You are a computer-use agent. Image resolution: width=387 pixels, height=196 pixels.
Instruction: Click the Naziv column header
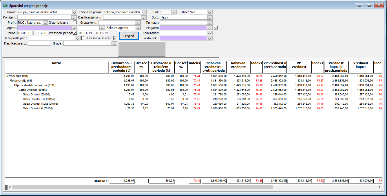[x=56, y=67]
